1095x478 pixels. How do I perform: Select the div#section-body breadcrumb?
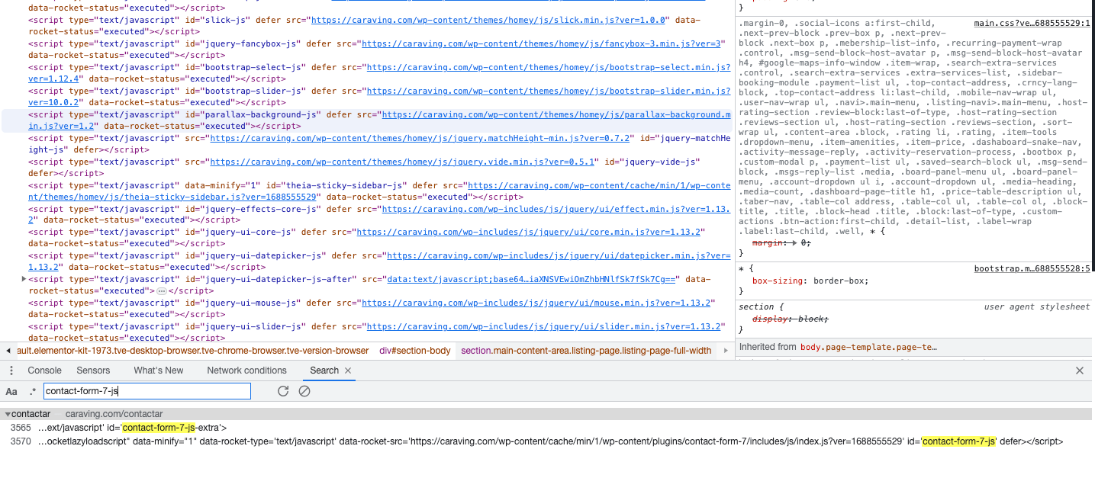[x=415, y=351]
